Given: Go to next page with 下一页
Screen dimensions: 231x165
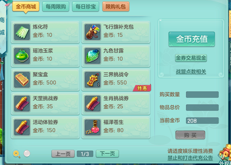Looking at the screenshot, I should coord(107,154).
